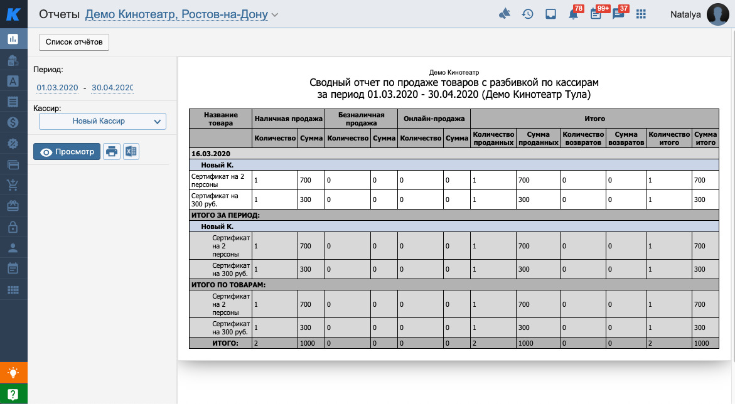Open the green help question icon
Image resolution: width=735 pixels, height=404 pixels.
tap(13, 394)
